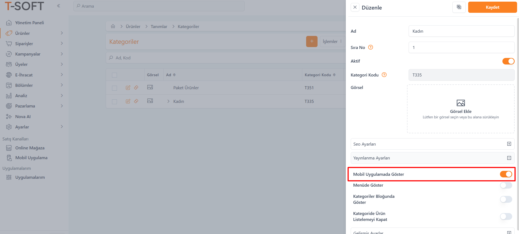The image size is (519, 234).
Task: Click the Üyeler people icon
Action: 9,64
